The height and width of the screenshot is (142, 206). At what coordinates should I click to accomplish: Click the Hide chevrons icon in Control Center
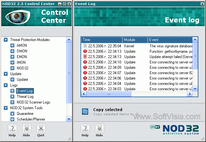pos(27,128)
